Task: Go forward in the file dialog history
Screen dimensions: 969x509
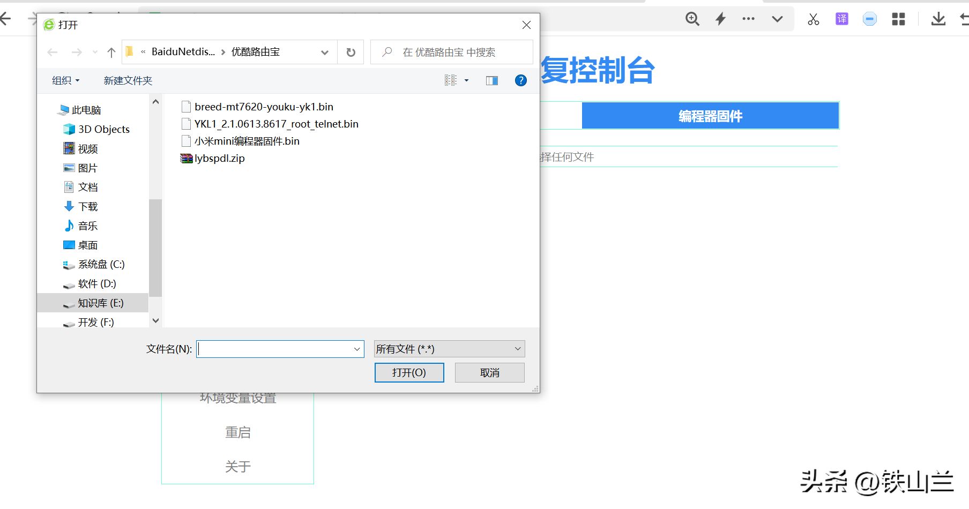Action: [77, 52]
